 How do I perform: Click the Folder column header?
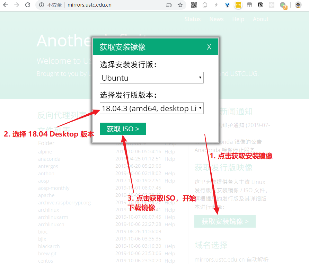pyautogui.click(x=46, y=143)
